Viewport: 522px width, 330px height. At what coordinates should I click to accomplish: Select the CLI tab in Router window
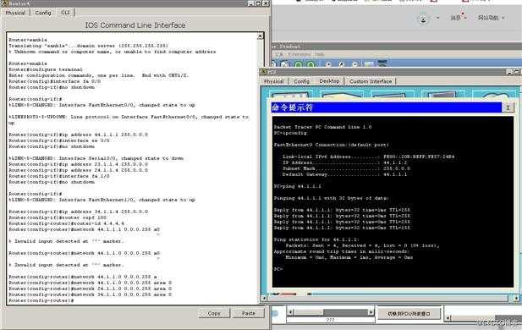(65, 13)
